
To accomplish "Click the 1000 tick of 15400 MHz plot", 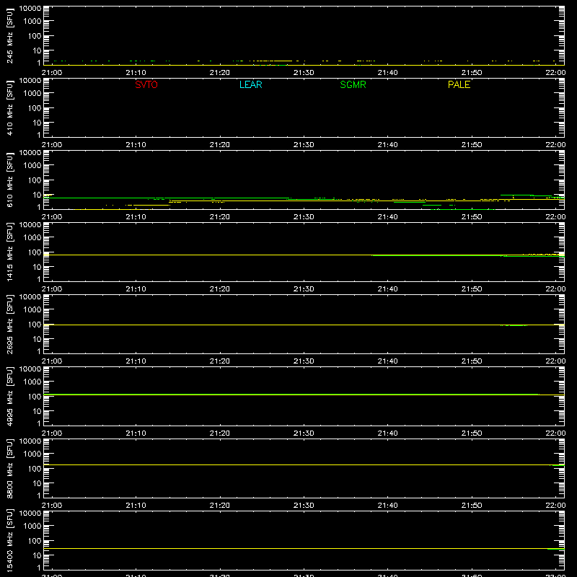I will pos(32,527).
